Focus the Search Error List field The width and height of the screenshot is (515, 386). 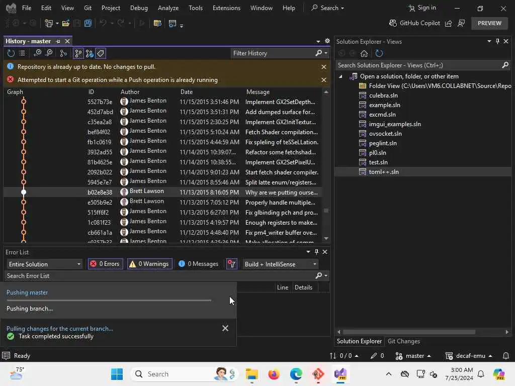[x=161, y=276]
